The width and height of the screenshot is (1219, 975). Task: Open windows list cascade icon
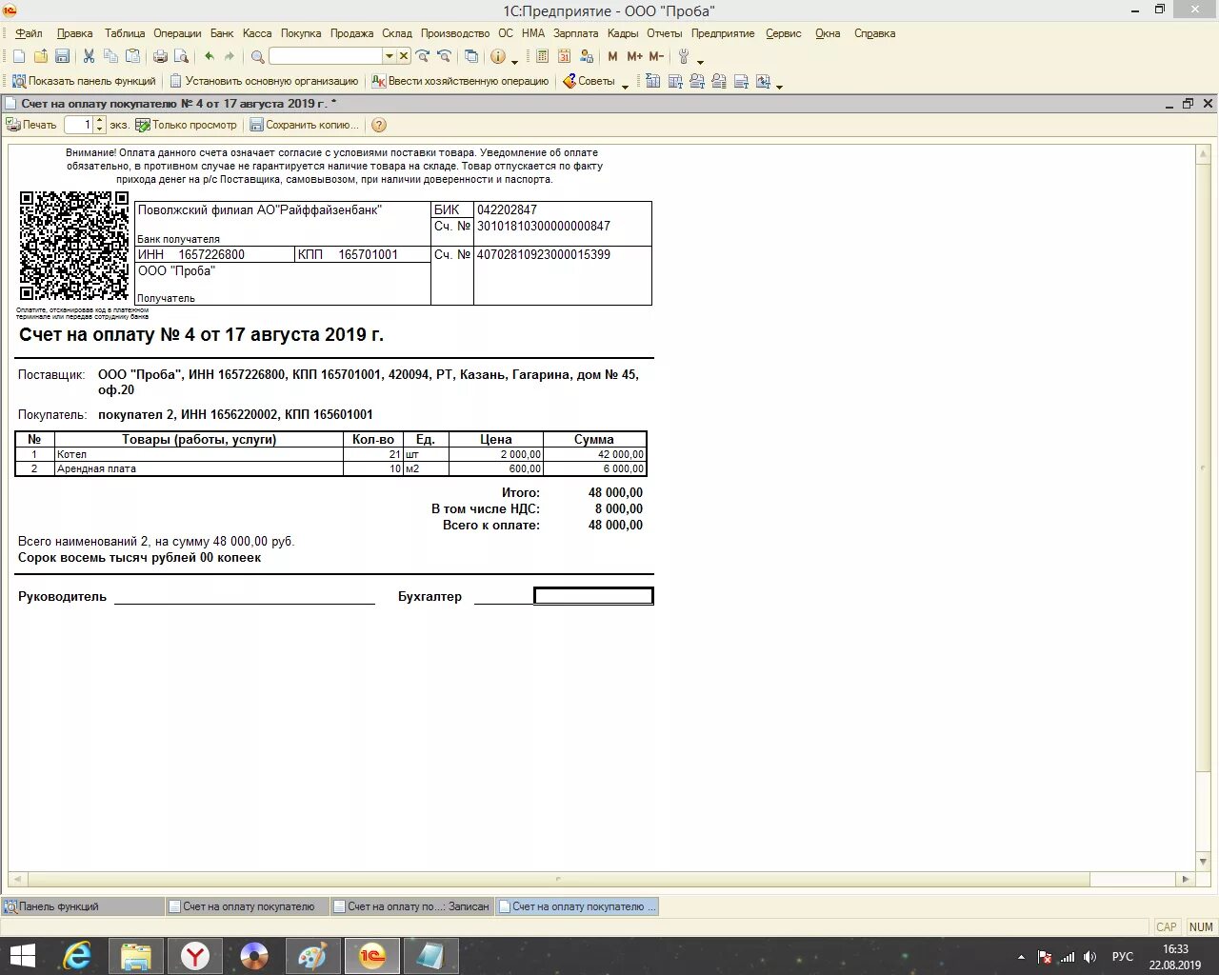pos(471,57)
